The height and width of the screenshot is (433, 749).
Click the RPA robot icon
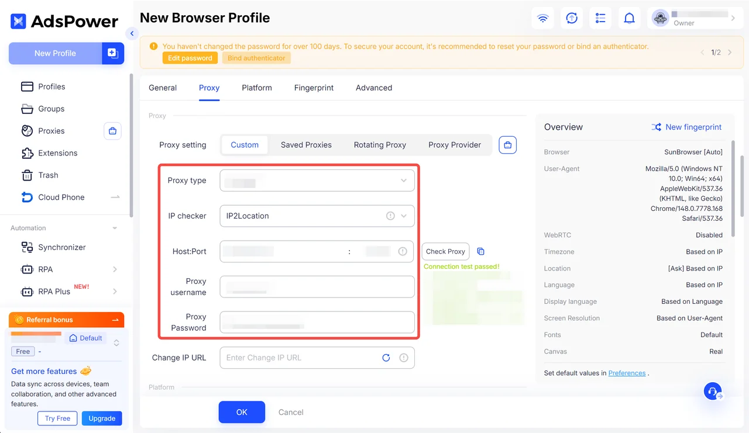click(x=27, y=269)
